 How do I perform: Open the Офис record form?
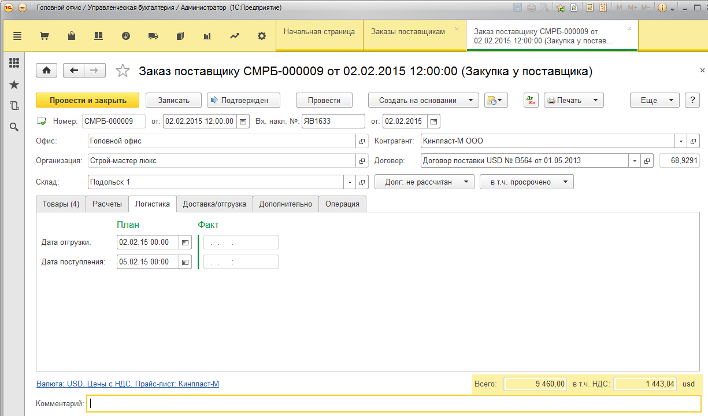pyautogui.click(x=362, y=141)
